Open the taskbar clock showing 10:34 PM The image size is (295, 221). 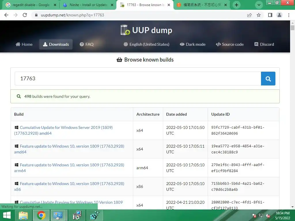click(283, 216)
